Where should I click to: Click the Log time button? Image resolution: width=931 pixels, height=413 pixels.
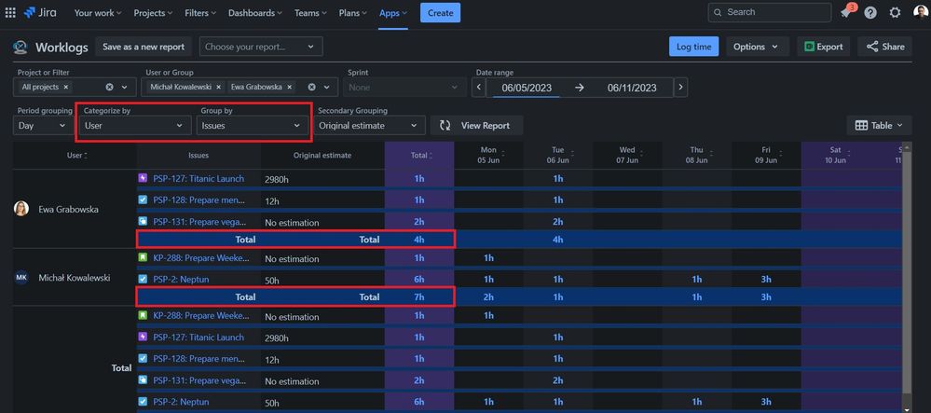coord(693,47)
